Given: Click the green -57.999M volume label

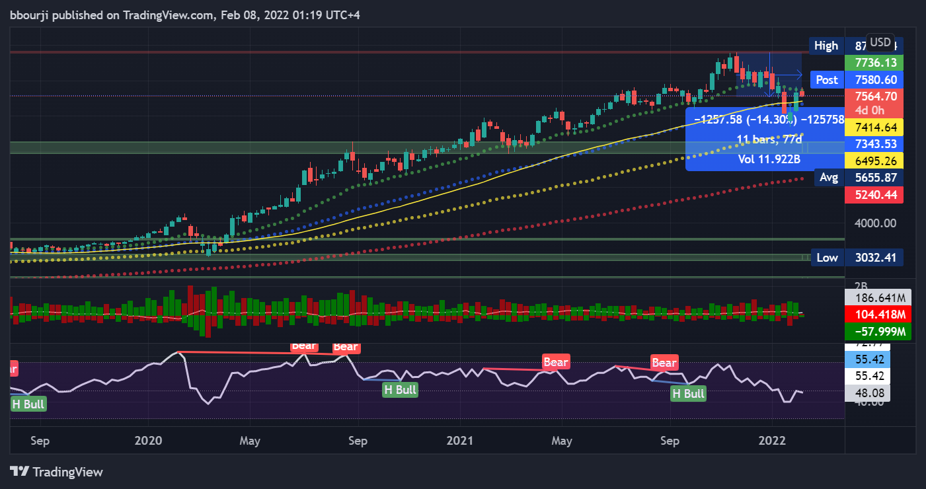Looking at the screenshot, I should click(878, 331).
